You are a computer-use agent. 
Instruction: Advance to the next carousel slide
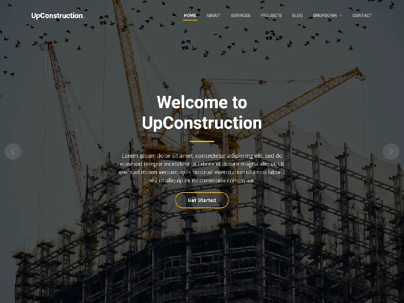coord(391,151)
